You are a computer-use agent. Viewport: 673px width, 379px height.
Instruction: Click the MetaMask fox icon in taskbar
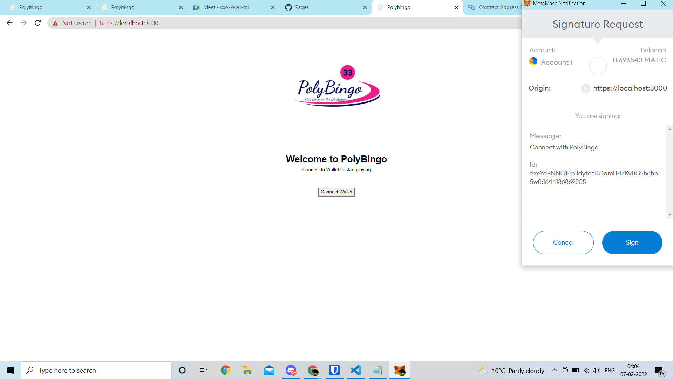[399, 370]
